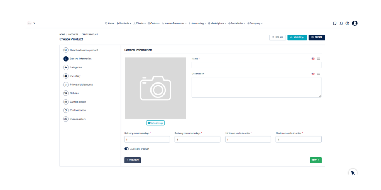The width and height of the screenshot is (381, 190).
Task: Click the AI sparkle assistant icon
Action: tap(353, 173)
